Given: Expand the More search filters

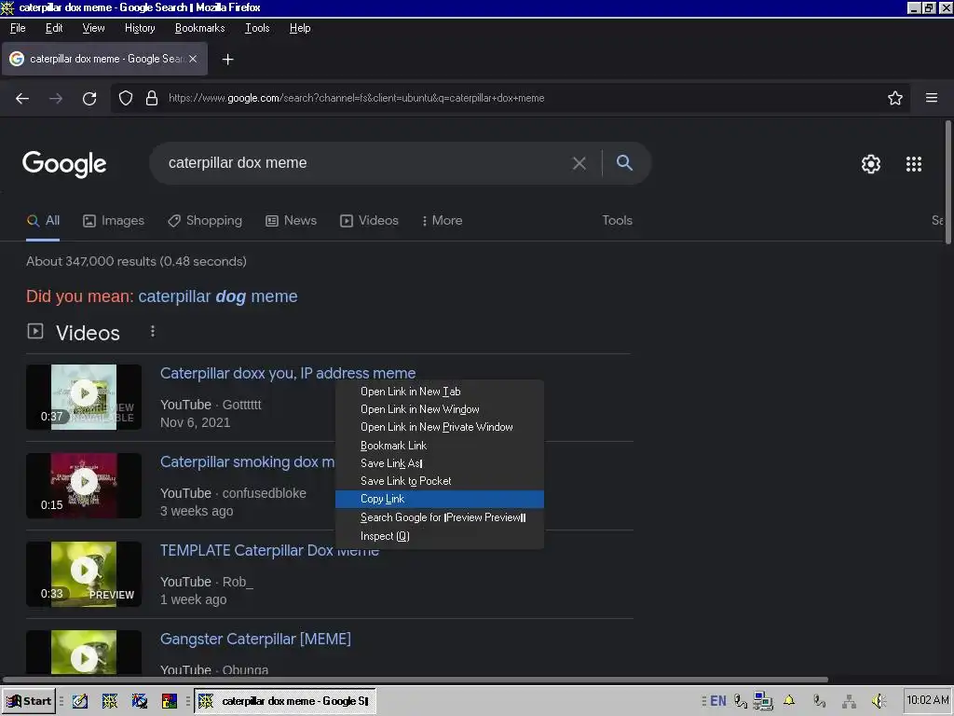Looking at the screenshot, I should pyautogui.click(x=443, y=220).
